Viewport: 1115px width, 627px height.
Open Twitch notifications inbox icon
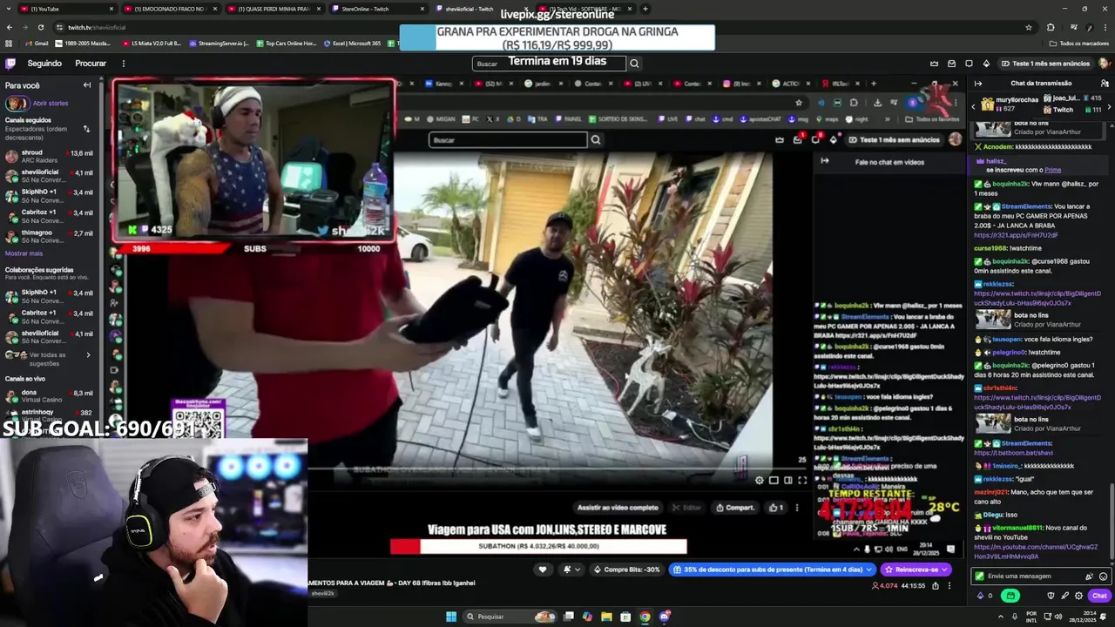click(x=951, y=64)
